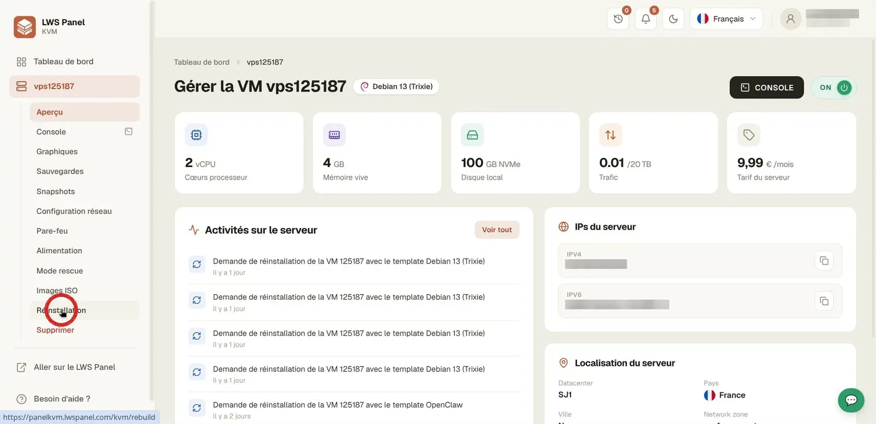Click console external icon in sidebar
This screenshot has width=876, height=424.
coord(129,131)
